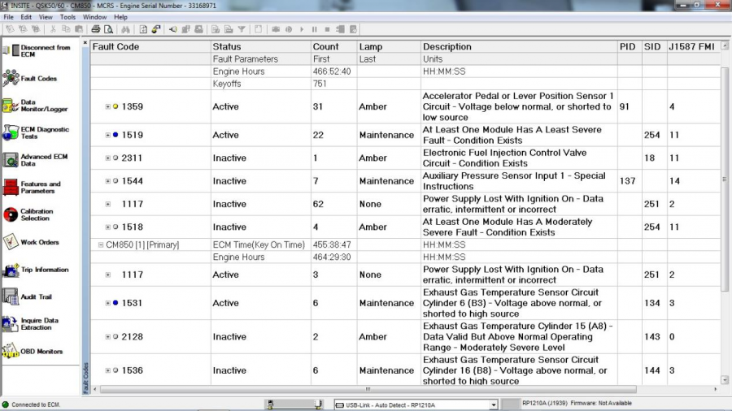Open USB-Link adapter connection dropdown
This screenshot has width=732, height=411.
[x=493, y=405]
